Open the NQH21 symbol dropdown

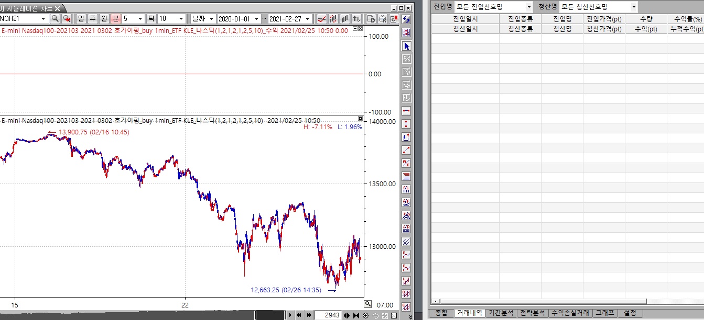point(43,18)
